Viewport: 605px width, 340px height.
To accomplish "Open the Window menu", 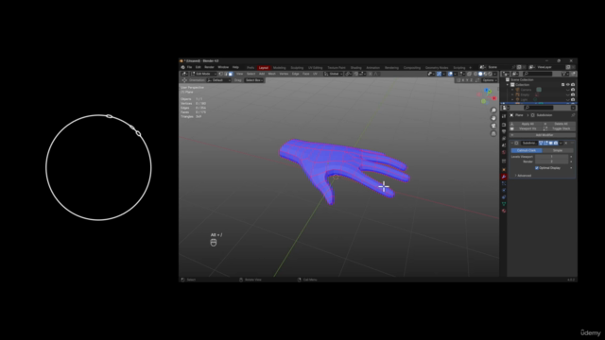I will point(223,67).
